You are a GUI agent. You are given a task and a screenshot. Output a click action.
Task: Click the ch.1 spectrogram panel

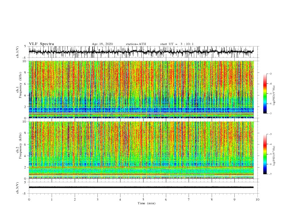coord(141,89)
